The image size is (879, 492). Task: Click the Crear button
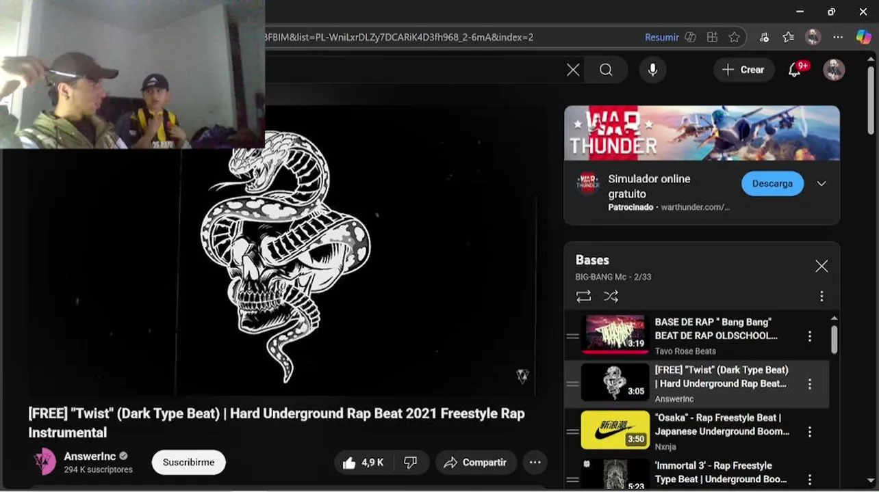(743, 70)
